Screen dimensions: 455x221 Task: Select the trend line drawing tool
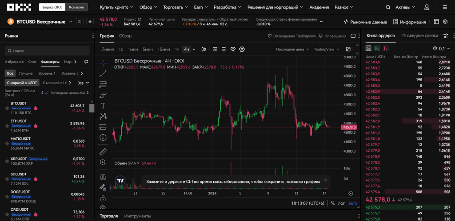tap(103, 74)
